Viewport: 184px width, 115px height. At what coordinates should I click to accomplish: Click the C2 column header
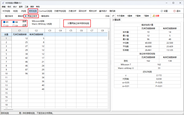point(36,31)
